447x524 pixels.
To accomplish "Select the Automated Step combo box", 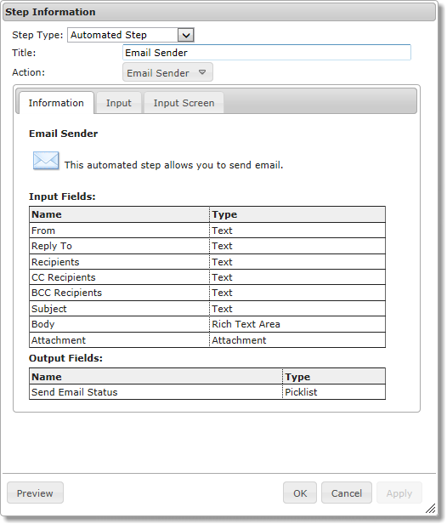I will tap(131, 35).
